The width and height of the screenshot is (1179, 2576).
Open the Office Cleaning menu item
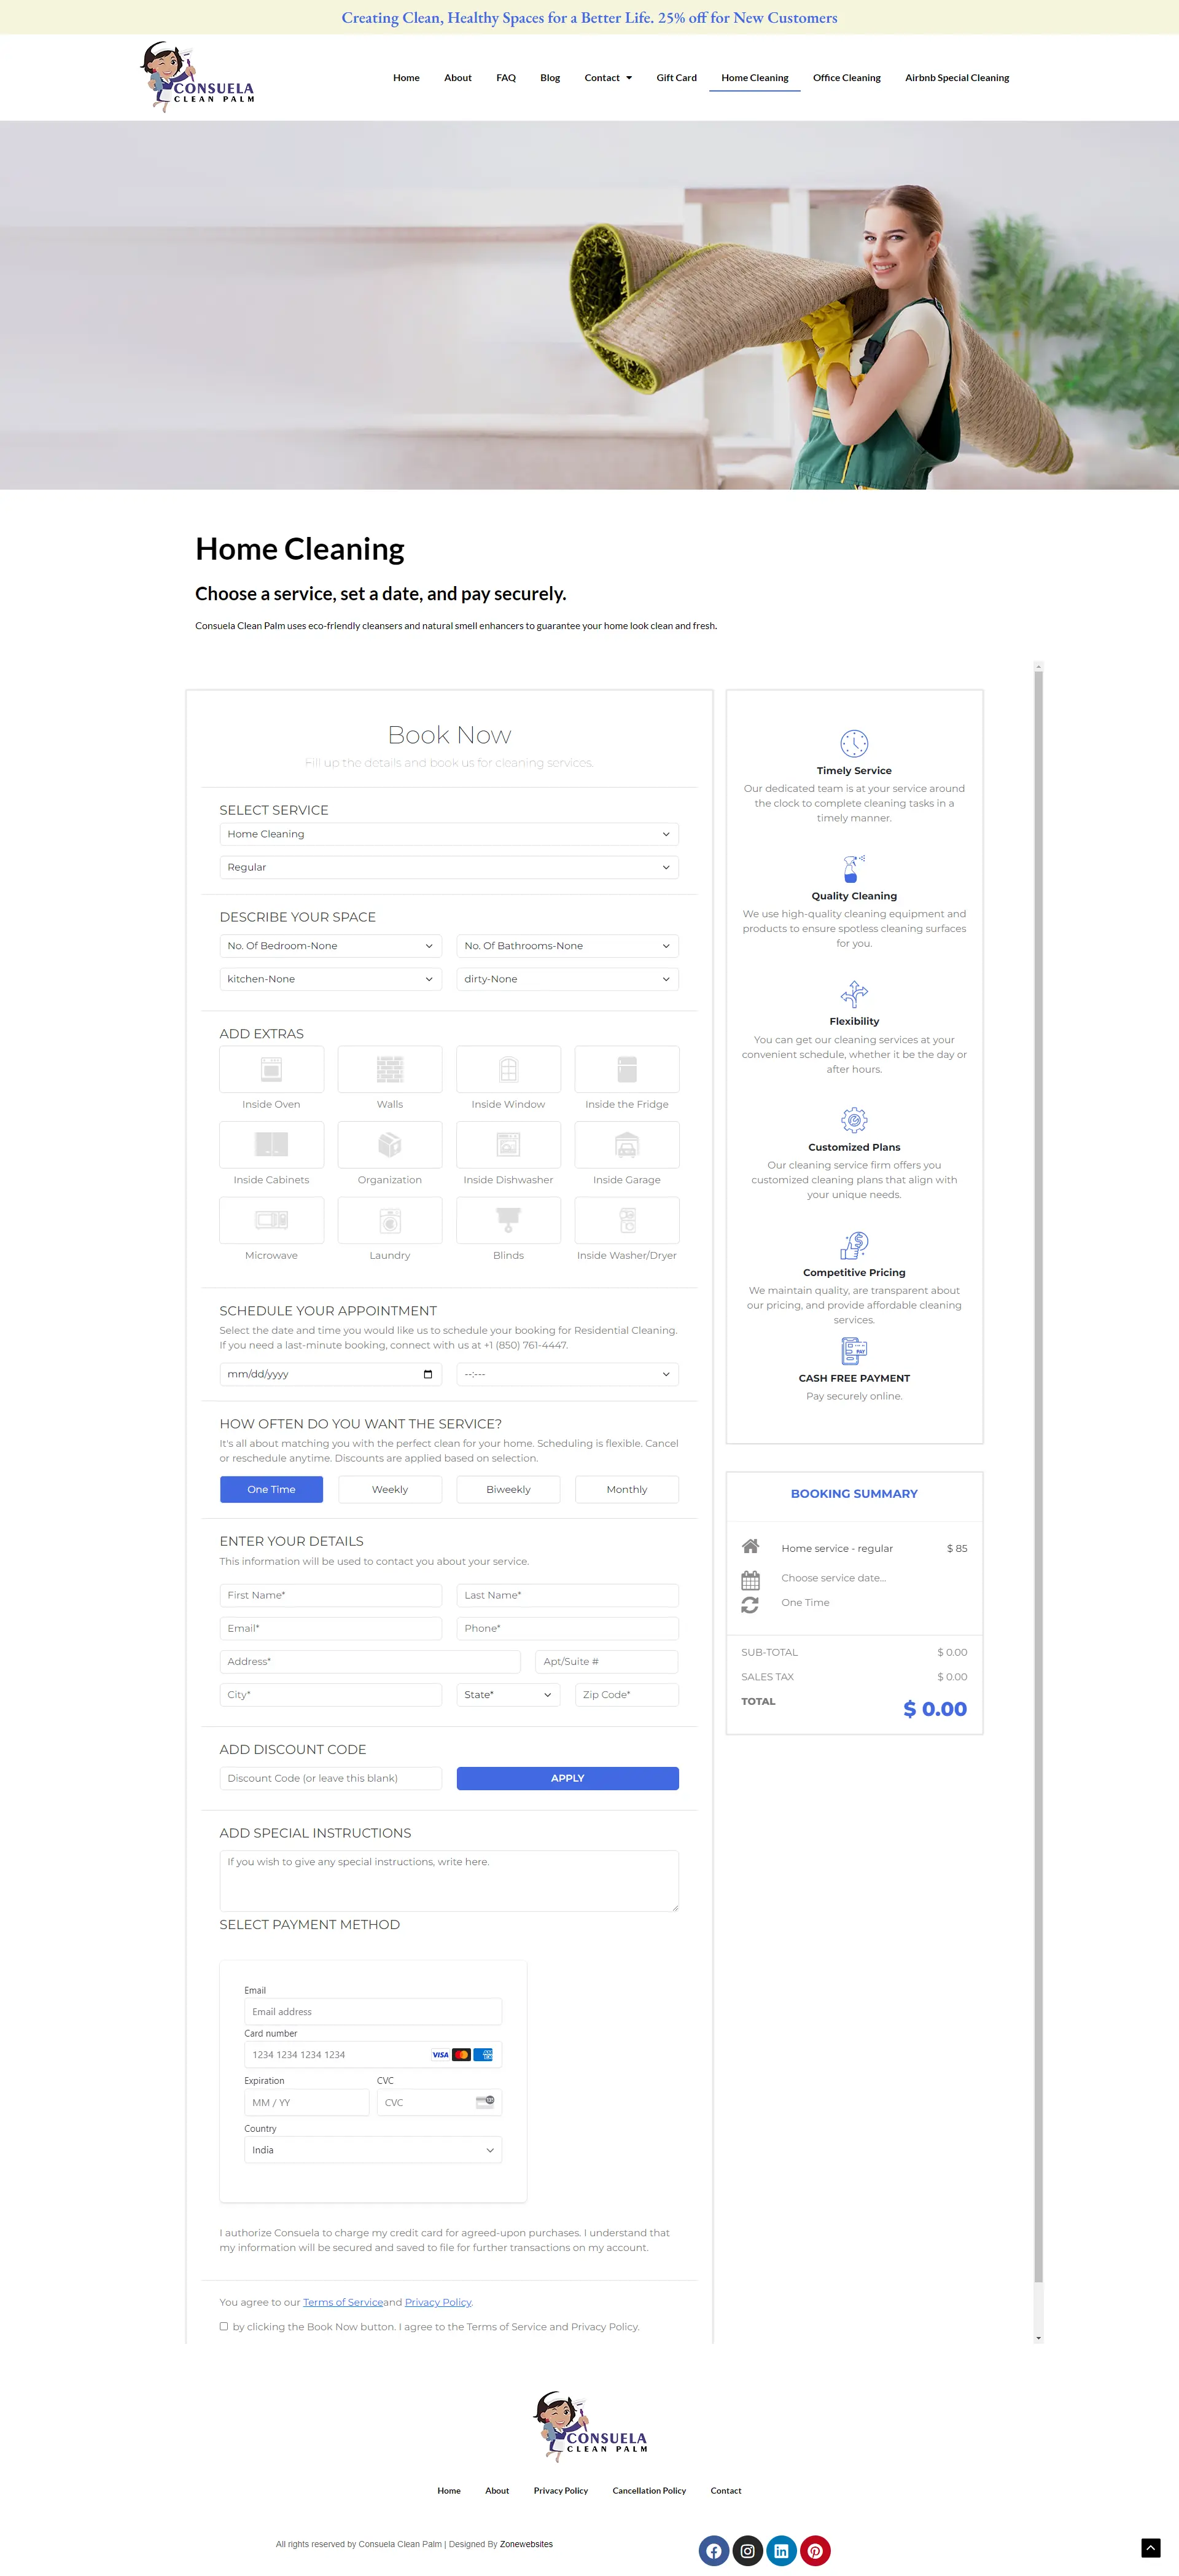[846, 78]
